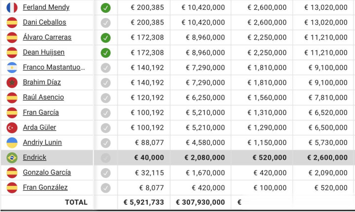
Task: Click the Ukrainian flag beside Andriy Lunin
Action: click(x=12, y=142)
